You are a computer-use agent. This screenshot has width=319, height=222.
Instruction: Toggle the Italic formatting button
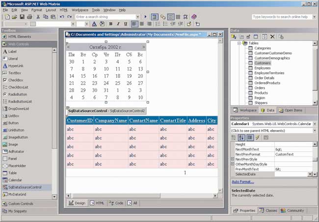pos(118,24)
